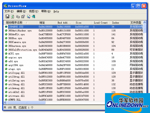This screenshot has width=150, height=113.
Task: Click the status bar text 共 155 项
Action: pos(10,108)
